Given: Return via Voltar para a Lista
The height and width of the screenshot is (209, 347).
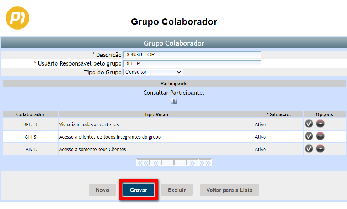Looking at the screenshot, I should (229, 190).
